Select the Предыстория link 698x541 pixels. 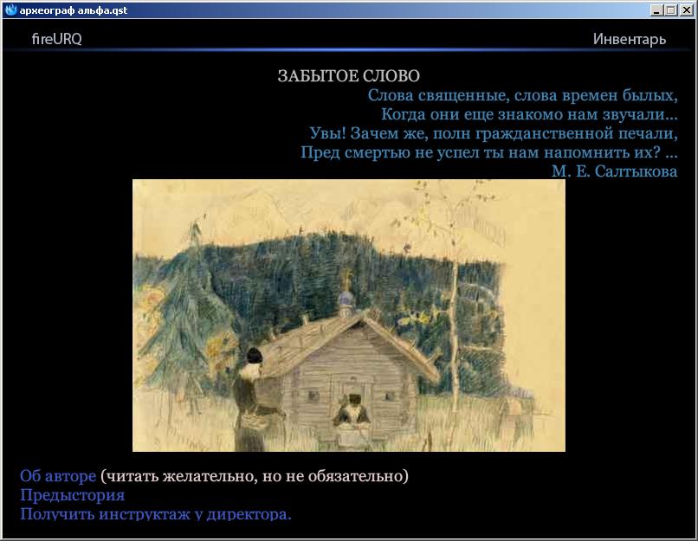point(72,495)
